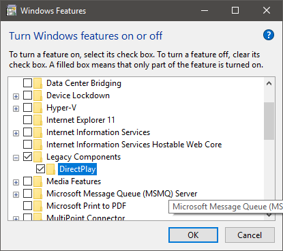This screenshot has width=283, height=251.
Task: Click Cancel to discard changes
Action: pyautogui.click(x=250, y=235)
